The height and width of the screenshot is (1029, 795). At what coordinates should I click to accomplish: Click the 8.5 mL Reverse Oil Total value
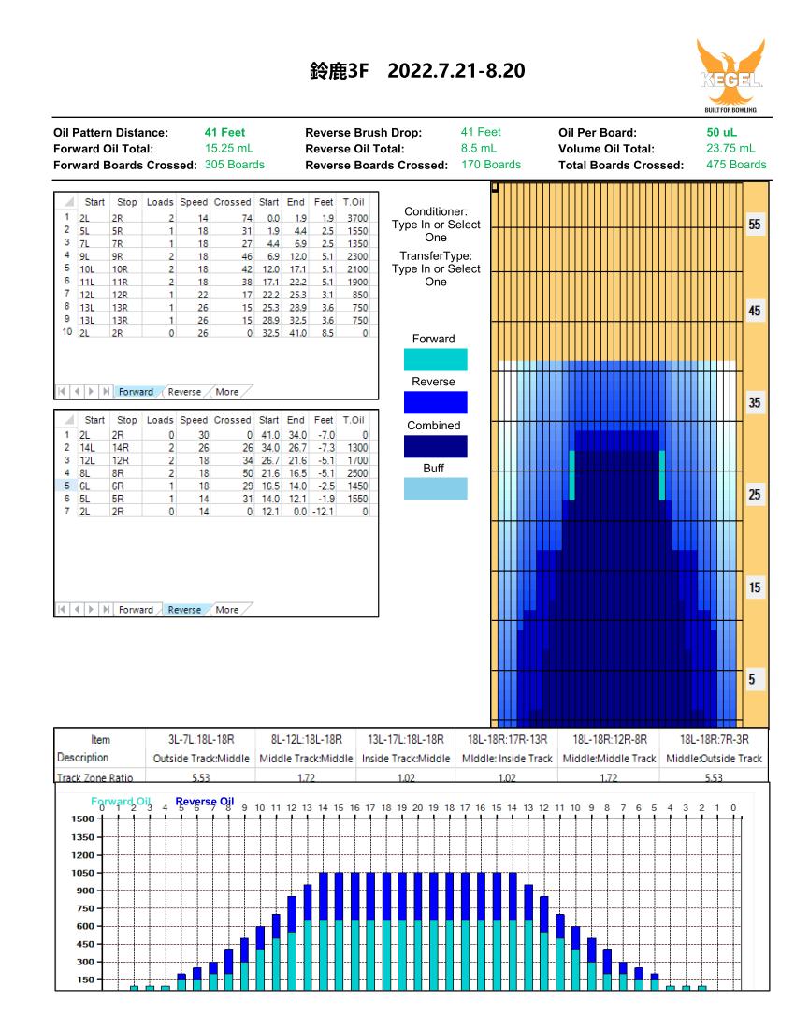tap(479, 149)
